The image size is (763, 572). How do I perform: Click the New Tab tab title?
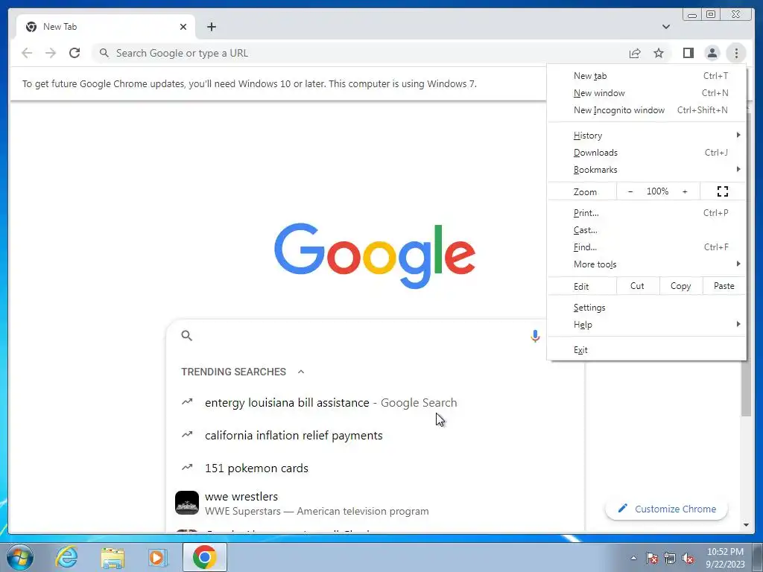pyautogui.click(x=60, y=27)
